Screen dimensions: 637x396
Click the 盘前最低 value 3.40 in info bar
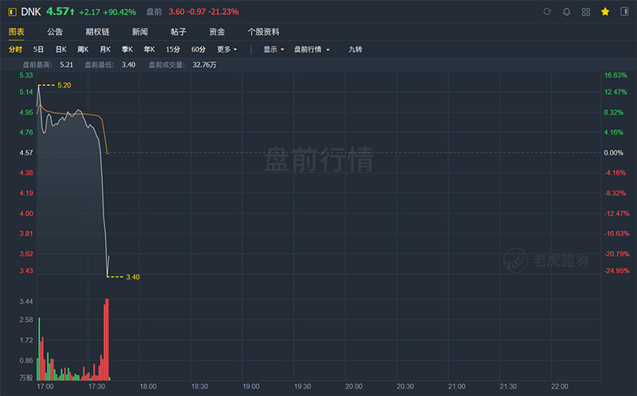(128, 65)
